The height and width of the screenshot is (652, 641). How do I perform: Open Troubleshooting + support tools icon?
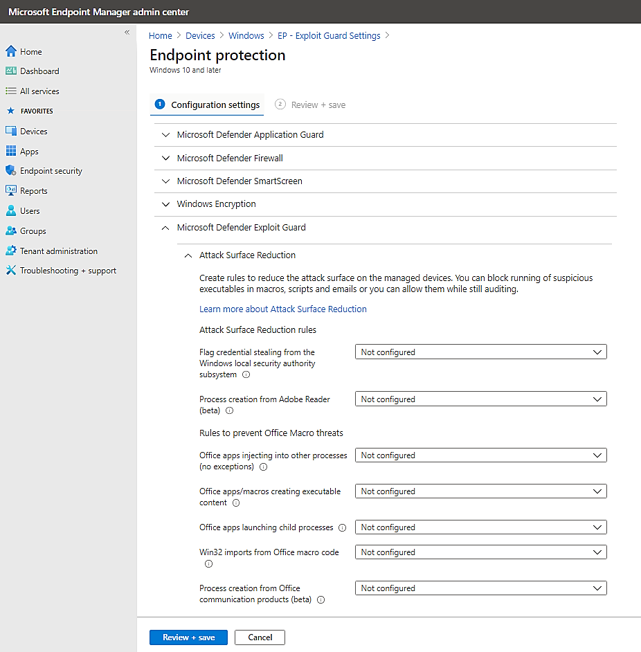[10, 270]
